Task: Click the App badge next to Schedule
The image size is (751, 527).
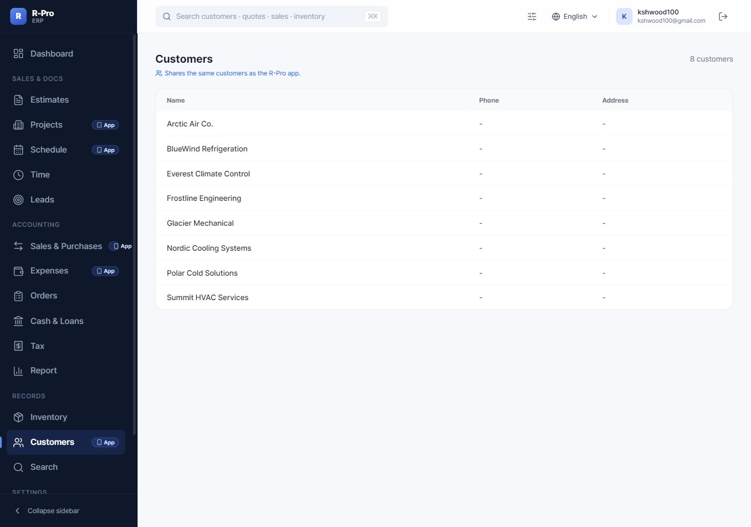Action: pos(105,150)
